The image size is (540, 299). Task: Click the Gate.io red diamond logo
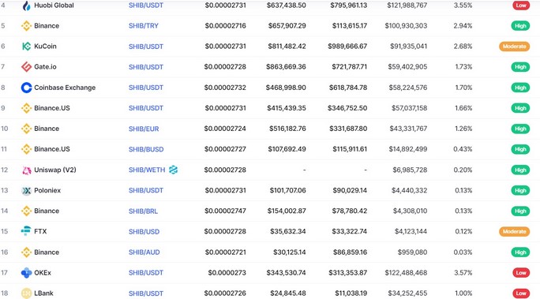(x=27, y=67)
